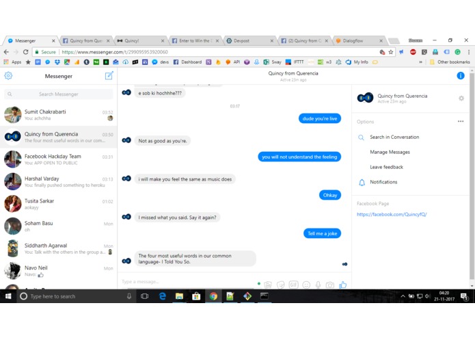Image resolution: width=475 pixels, height=338 pixels.
Task: Open the Sumit Chakrabarti conversation
Action: point(59,115)
